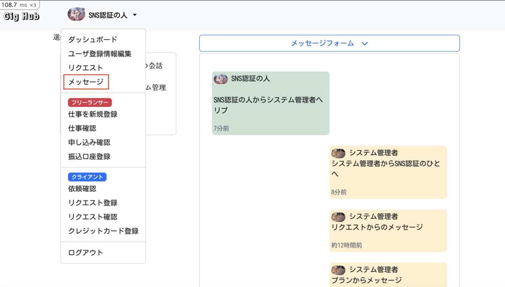Click the red フリーランサー badge in the menu
Screen dimensions: 505x287
click(x=89, y=102)
